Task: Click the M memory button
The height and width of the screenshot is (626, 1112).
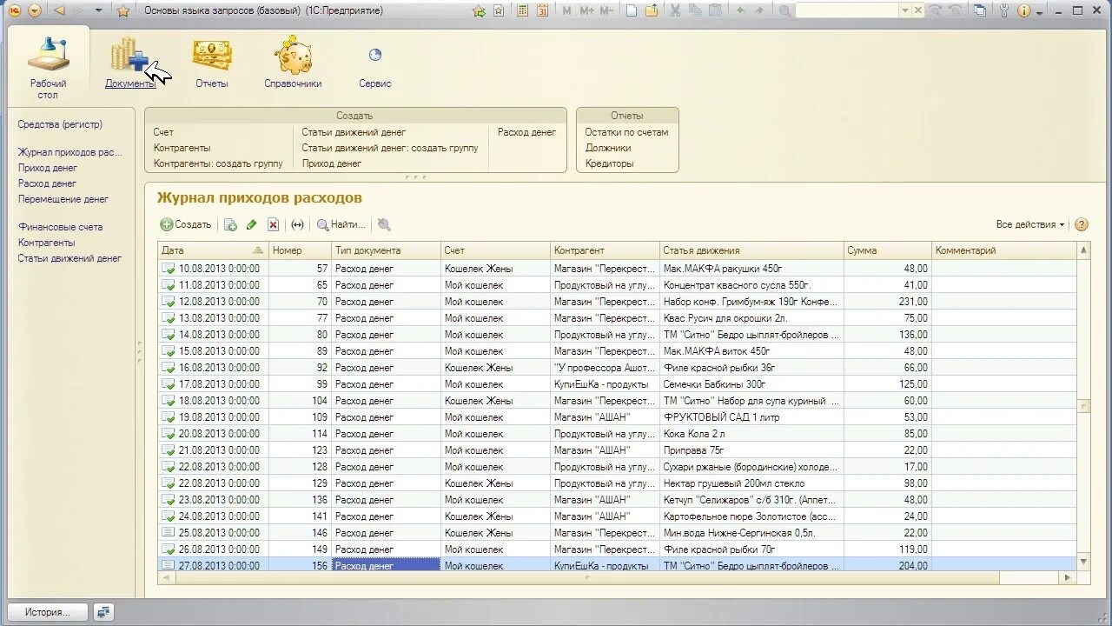Action: click(x=567, y=10)
